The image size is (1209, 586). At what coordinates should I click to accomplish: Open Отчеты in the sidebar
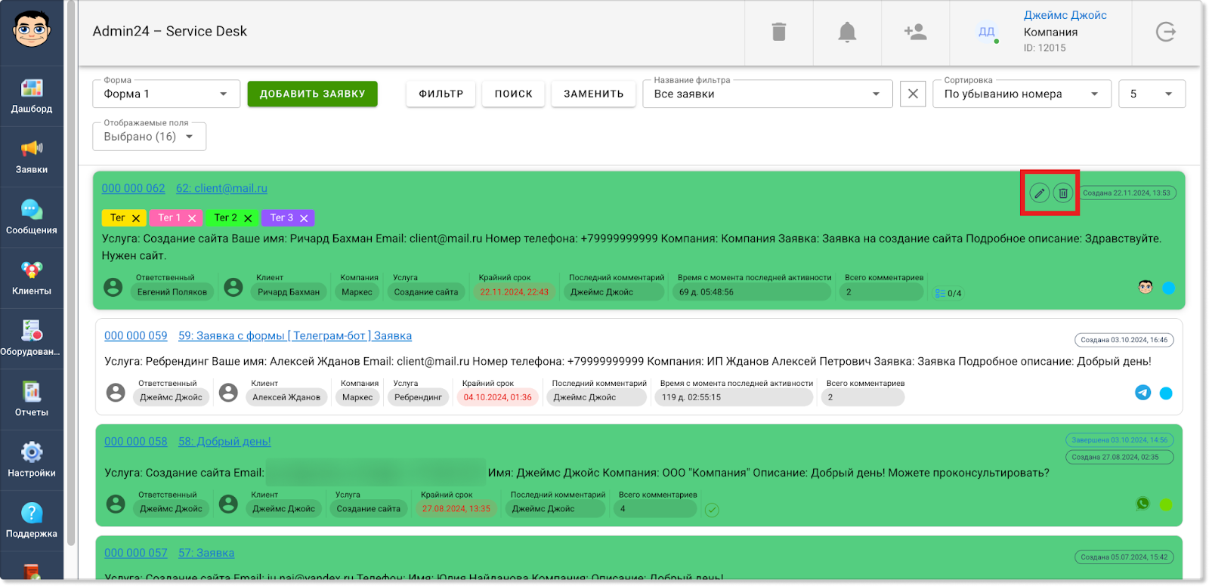(x=32, y=399)
